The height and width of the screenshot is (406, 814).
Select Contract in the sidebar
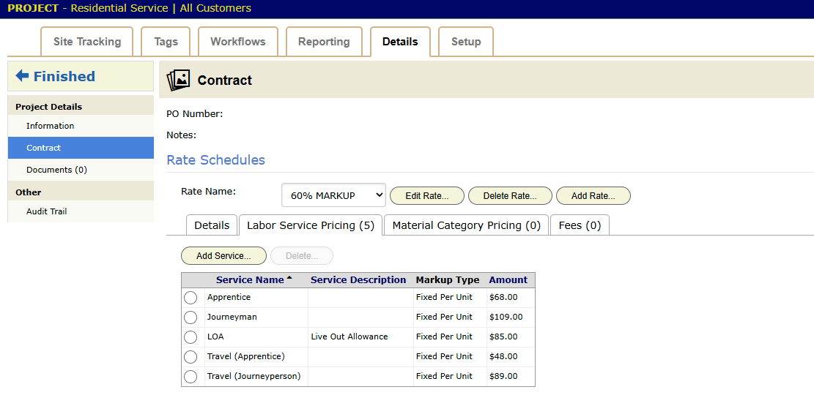coord(81,148)
